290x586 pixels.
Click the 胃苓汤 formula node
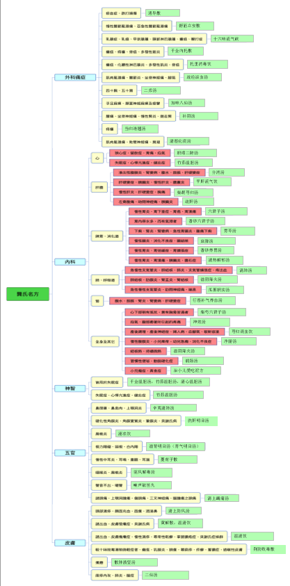[238, 231]
